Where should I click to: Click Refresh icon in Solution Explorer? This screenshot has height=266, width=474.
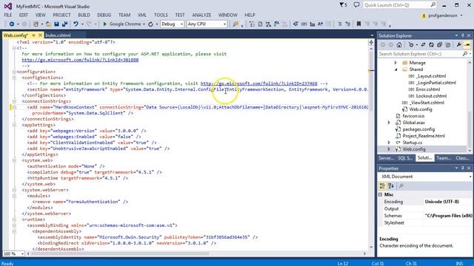coord(431,44)
